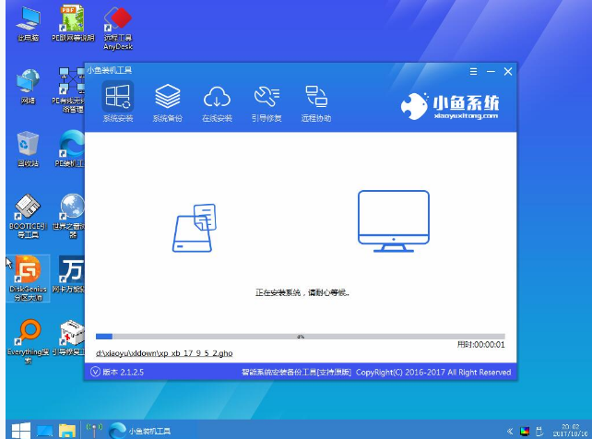Click the Windows Start button

click(x=18, y=431)
